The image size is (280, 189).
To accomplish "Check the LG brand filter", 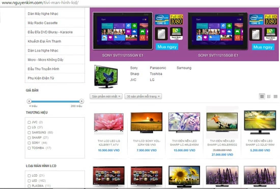I will [x=29, y=127].
